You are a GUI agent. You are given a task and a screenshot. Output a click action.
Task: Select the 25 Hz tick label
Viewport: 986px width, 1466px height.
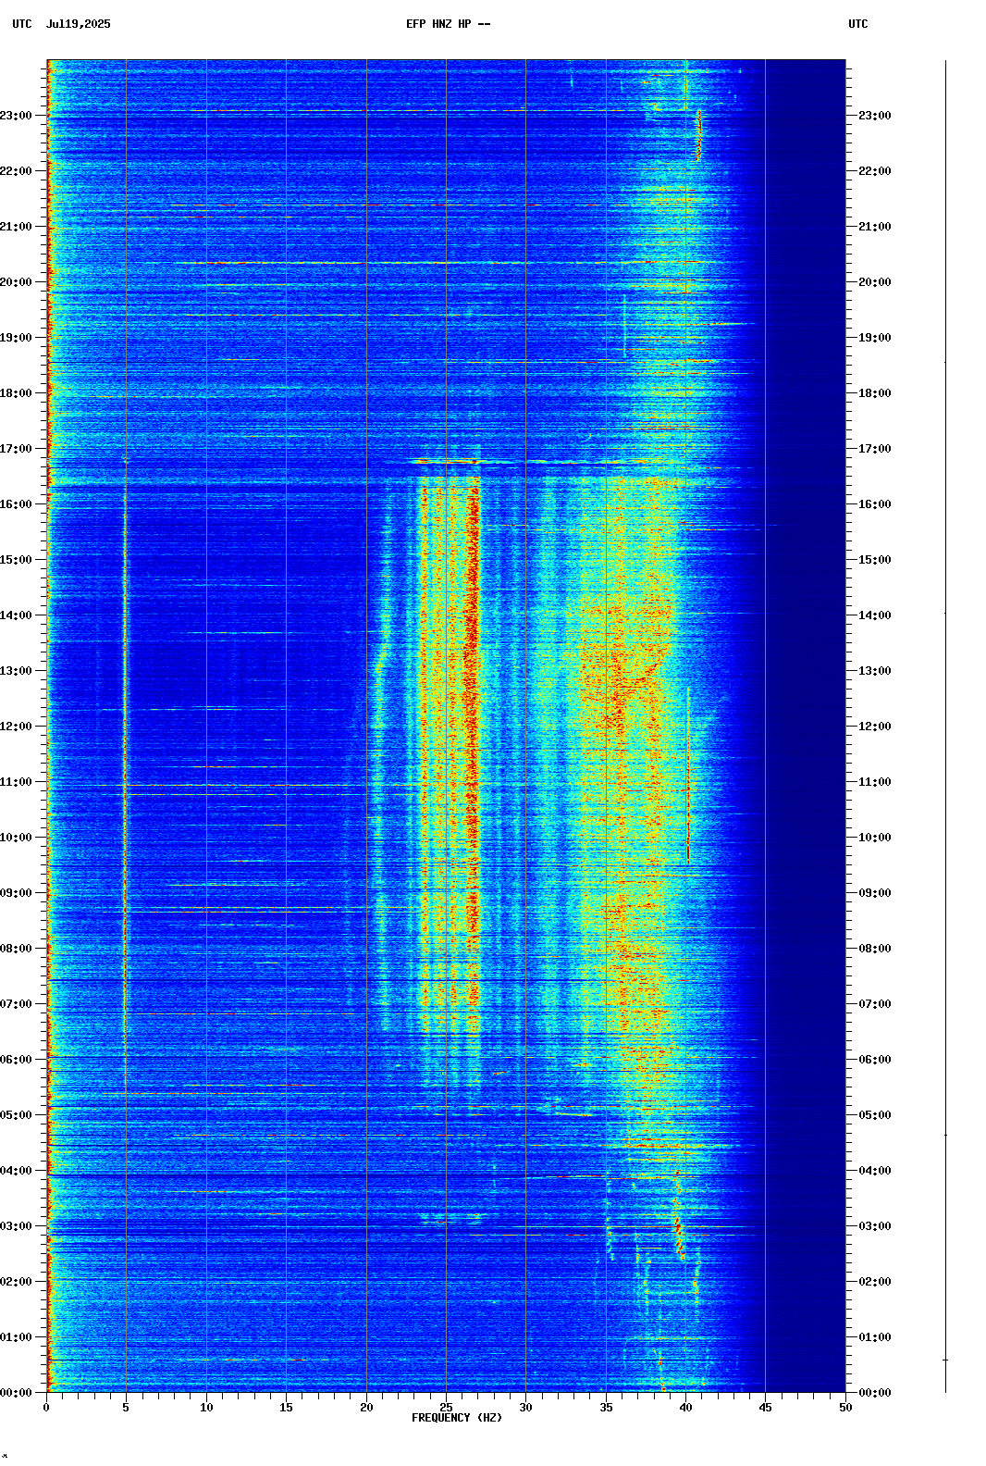pos(446,1408)
